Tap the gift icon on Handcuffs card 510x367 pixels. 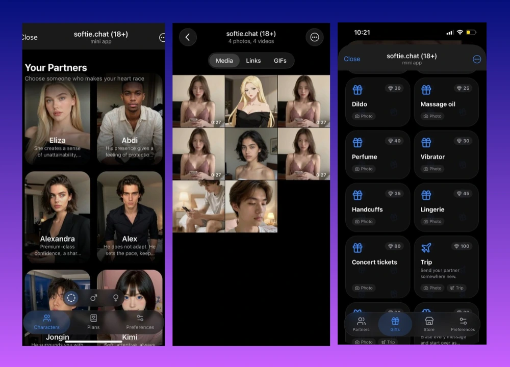coord(358,195)
